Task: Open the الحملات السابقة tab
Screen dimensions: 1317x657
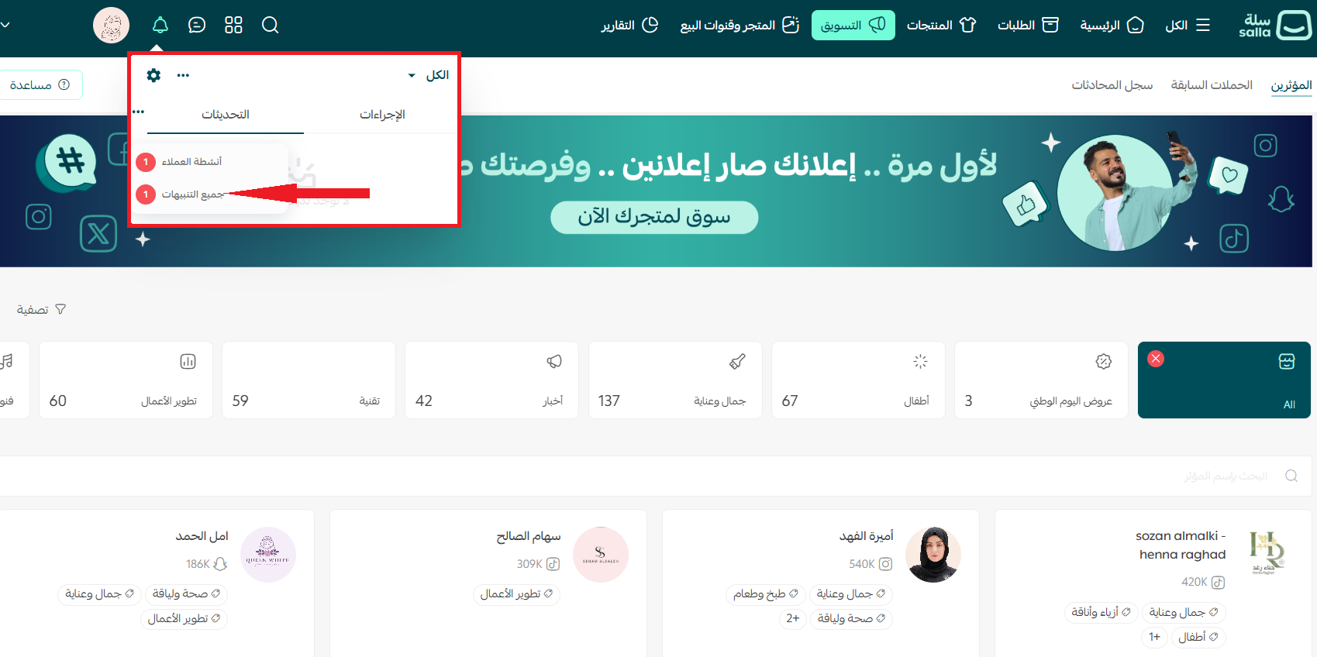Action: coord(1211,85)
